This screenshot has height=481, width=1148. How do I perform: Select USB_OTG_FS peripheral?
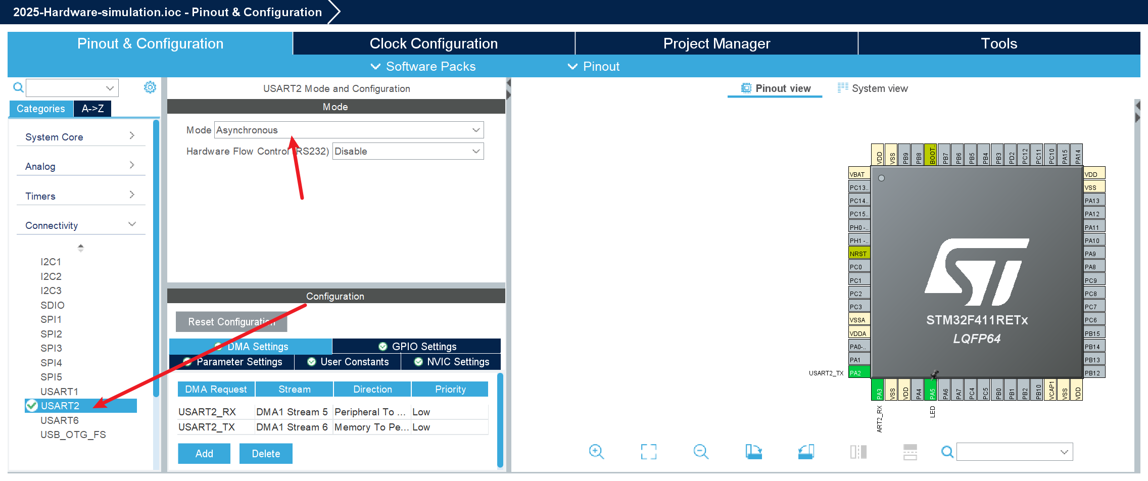pos(73,434)
